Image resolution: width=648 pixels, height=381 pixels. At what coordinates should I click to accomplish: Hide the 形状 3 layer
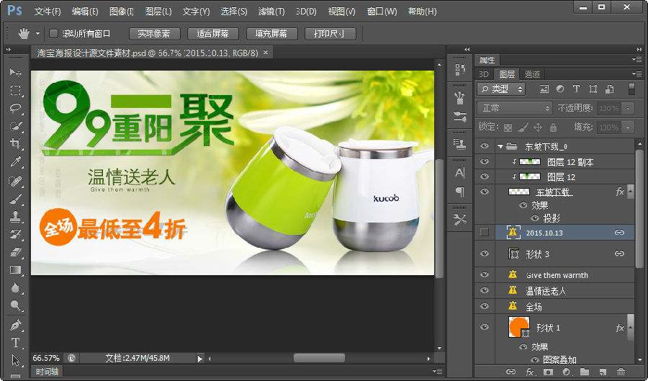485,254
